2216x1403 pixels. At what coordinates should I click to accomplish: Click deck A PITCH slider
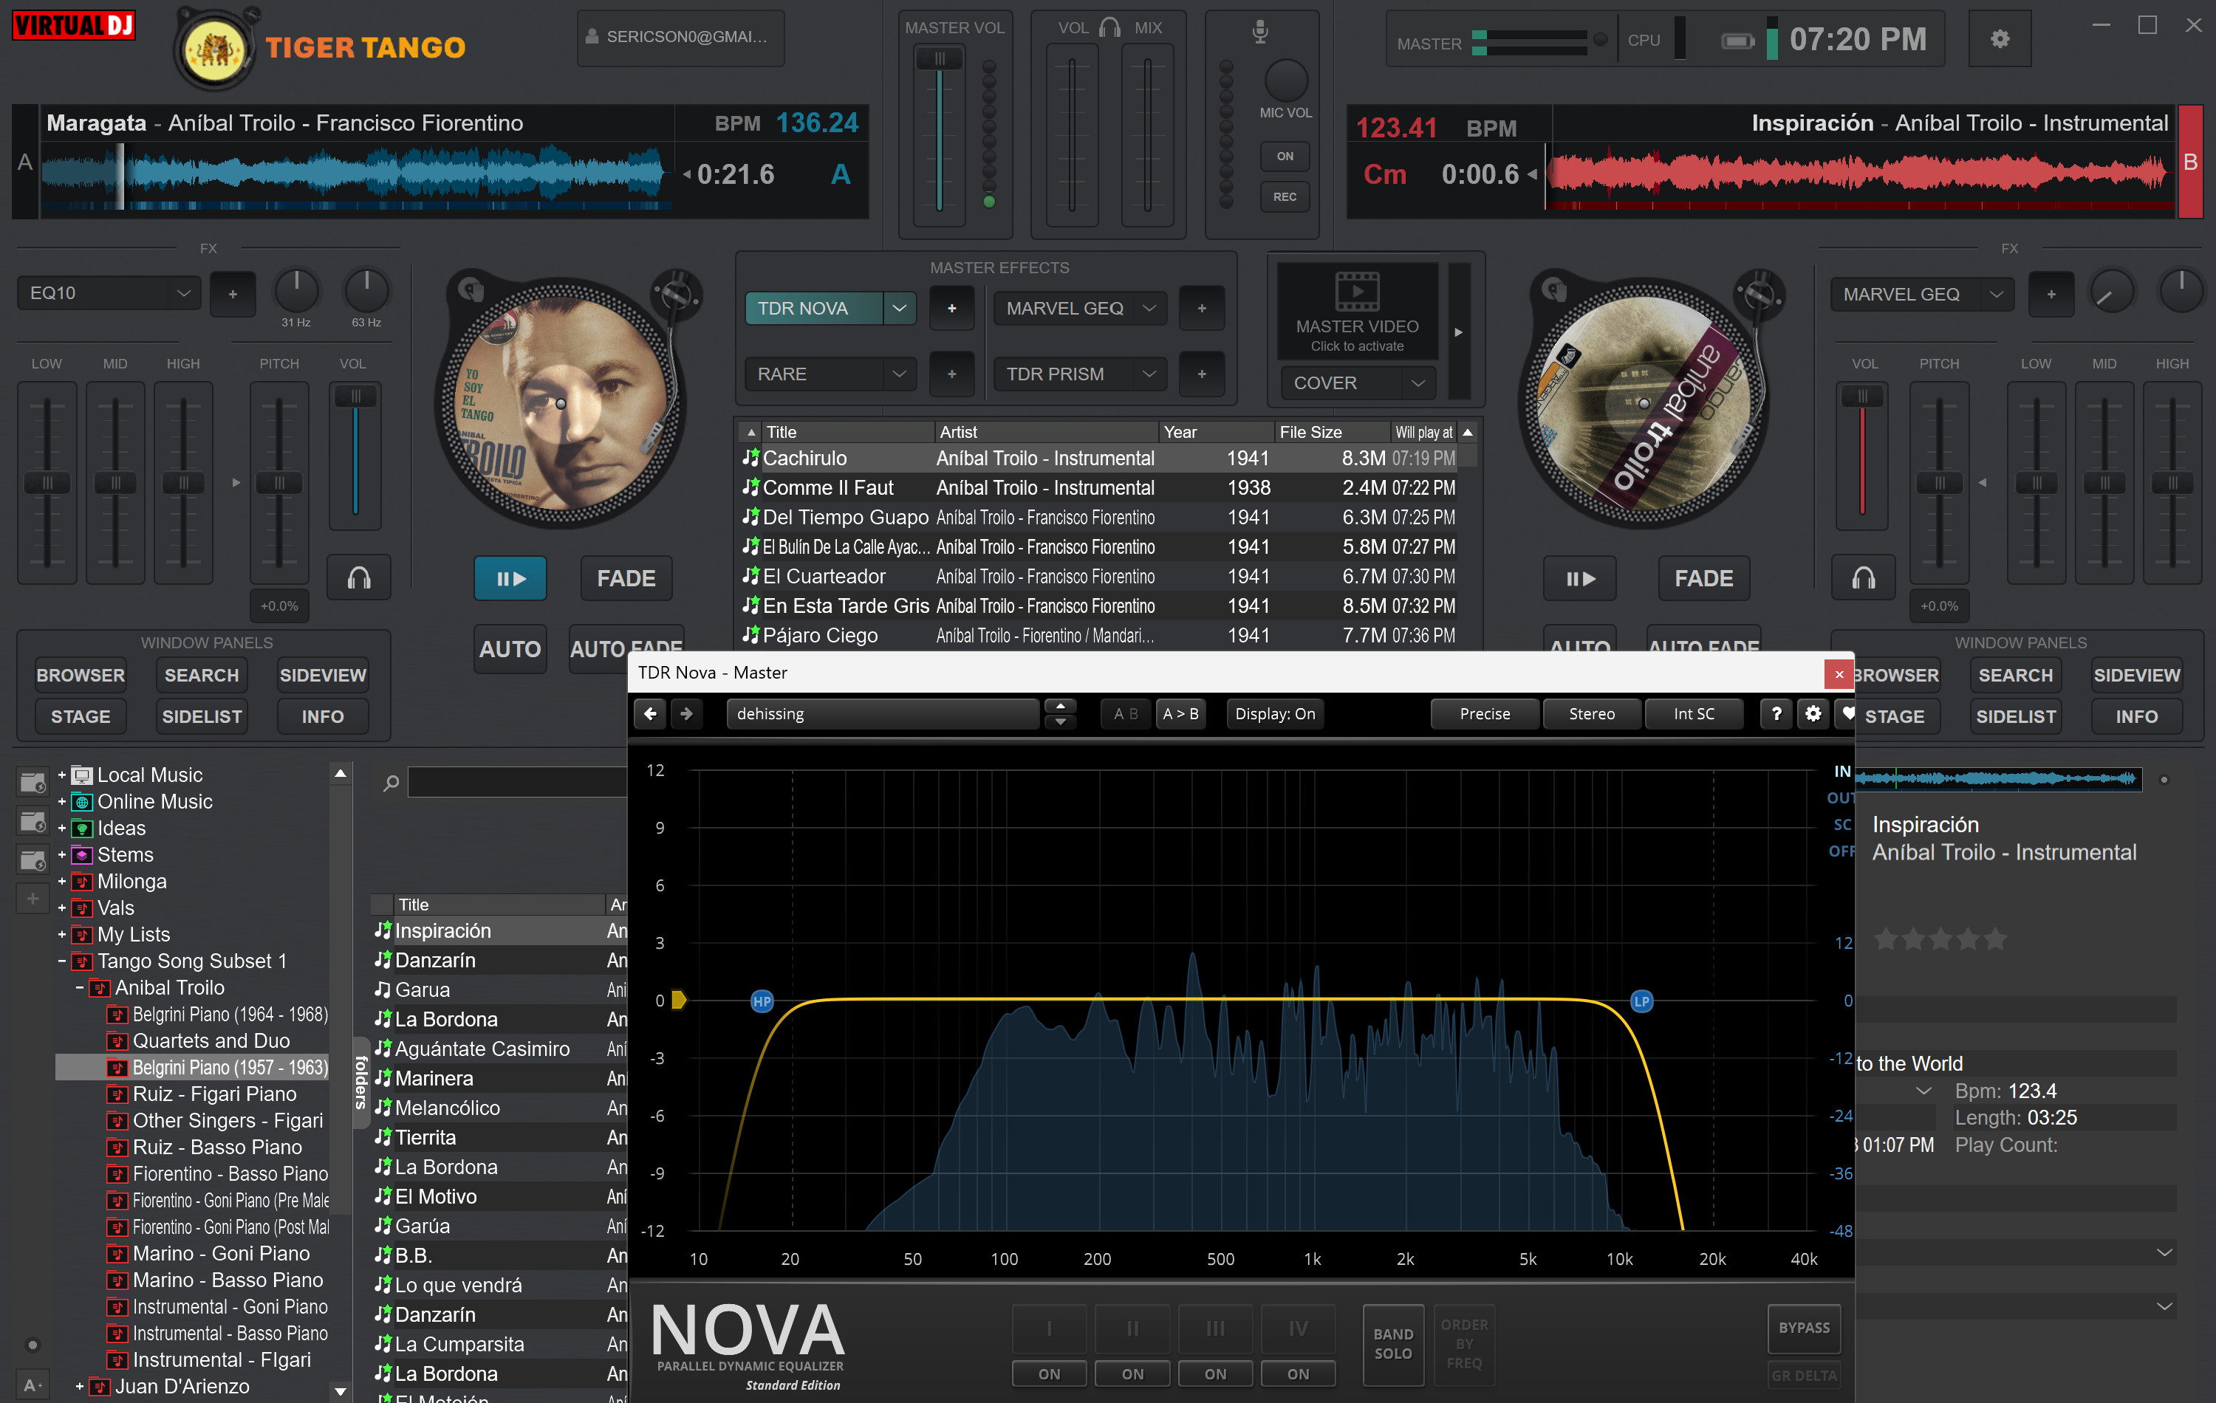[278, 482]
